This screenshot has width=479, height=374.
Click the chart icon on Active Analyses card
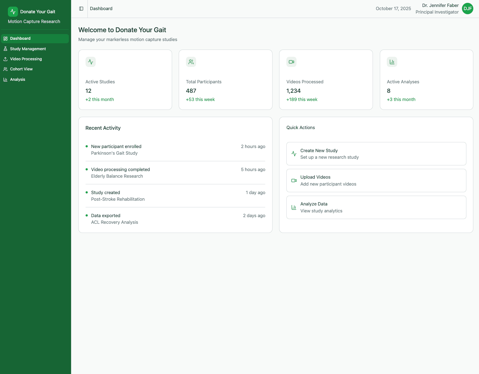[392, 62]
